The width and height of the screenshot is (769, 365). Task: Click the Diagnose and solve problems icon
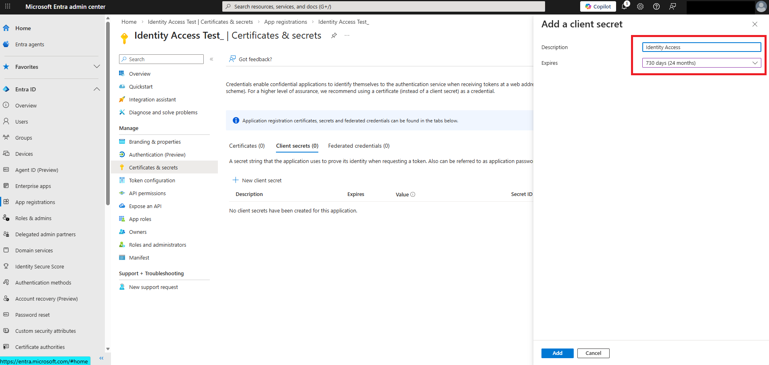(x=122, y=112)
